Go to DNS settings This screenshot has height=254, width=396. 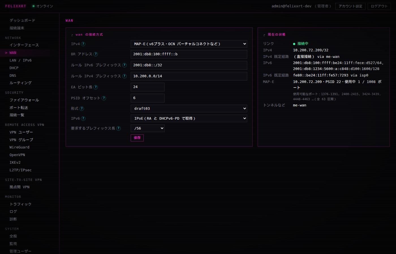pyautogui.click(x=13, y=76)
